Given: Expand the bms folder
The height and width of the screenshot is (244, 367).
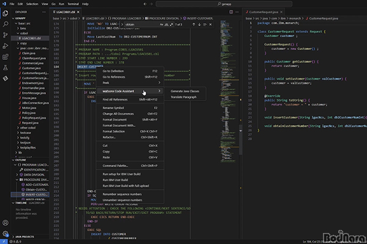Looking at the screenshot, I should pyautogui.click(x=18, y=28).
